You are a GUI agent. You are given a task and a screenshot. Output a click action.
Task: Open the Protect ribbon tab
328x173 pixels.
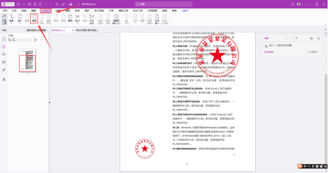click(87, 11)
